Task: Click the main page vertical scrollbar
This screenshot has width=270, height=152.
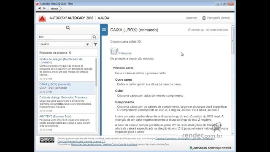Action: (233, 41)
